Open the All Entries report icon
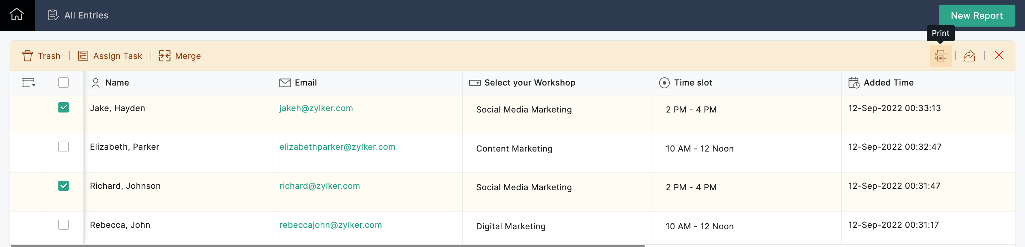1025x247 pixels. [53, 15]
